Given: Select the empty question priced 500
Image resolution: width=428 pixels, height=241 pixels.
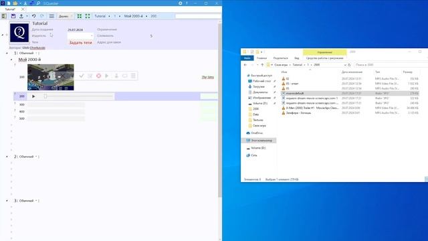Looking at the screenshot, I should pos(56,118).
